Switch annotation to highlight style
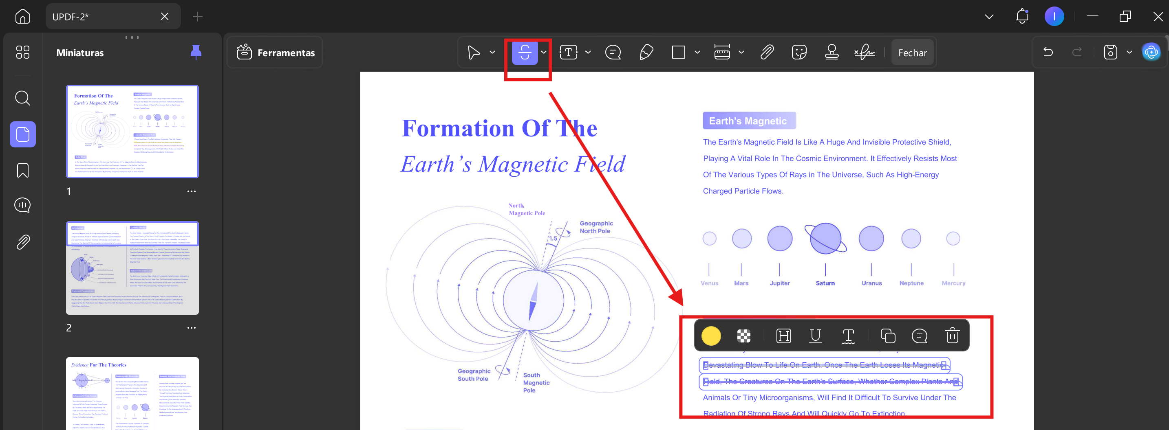 point(783,336)
